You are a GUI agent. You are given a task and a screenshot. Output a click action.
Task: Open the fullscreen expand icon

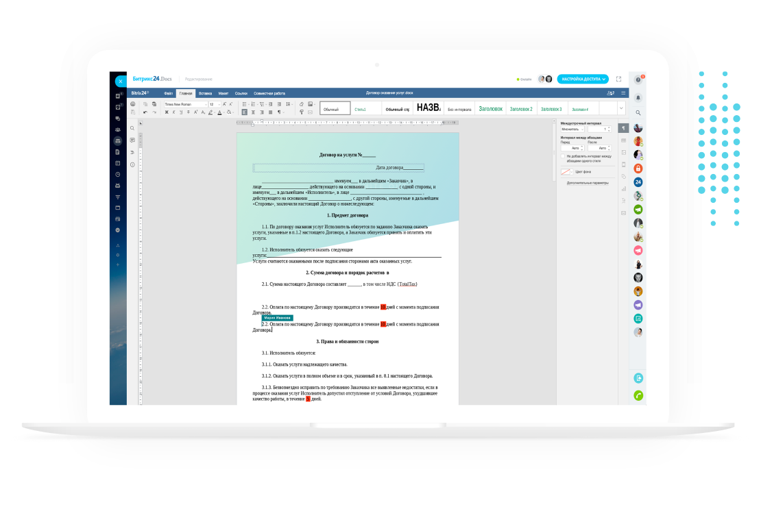(x=618, y=79)
